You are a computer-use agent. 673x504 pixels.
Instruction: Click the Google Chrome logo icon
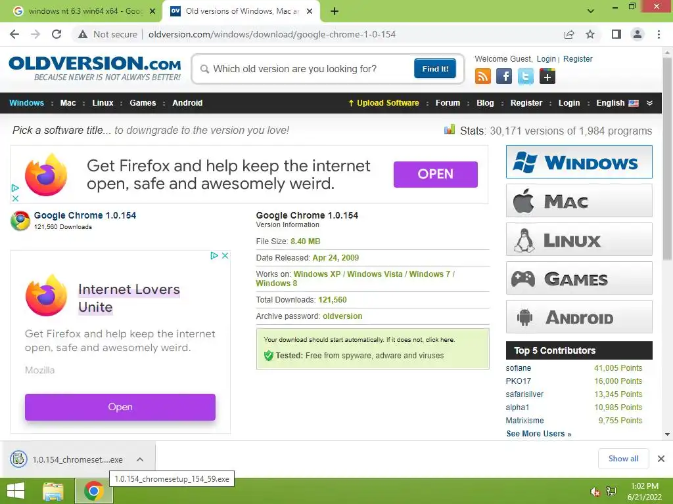(20, 220)
